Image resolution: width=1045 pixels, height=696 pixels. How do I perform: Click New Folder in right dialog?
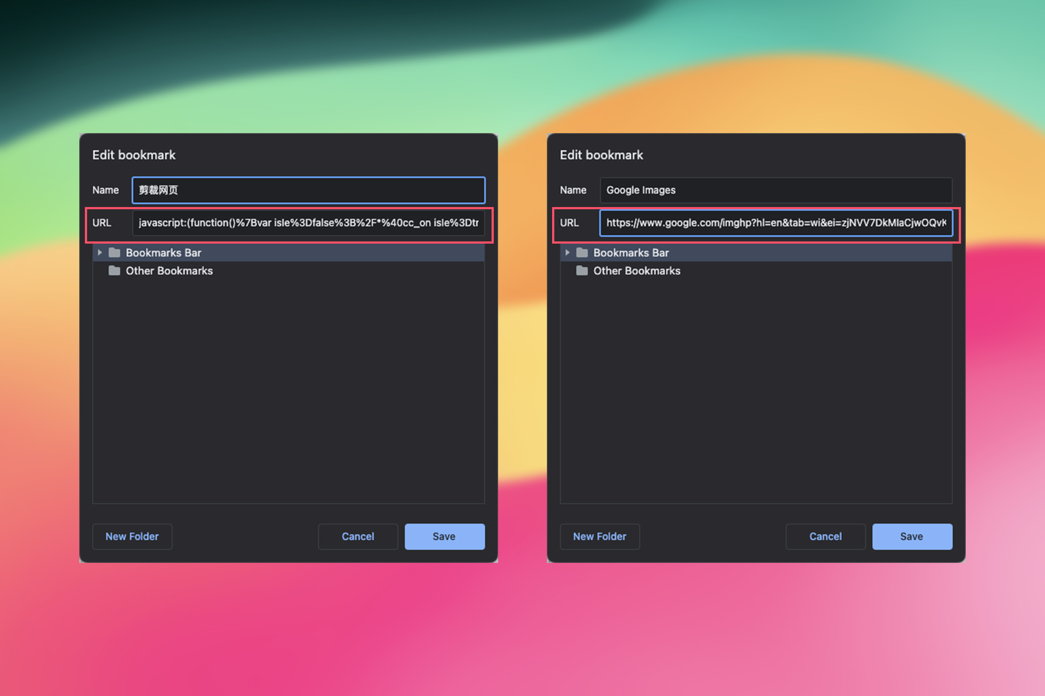pyautogui.click(x=600, y=536)
